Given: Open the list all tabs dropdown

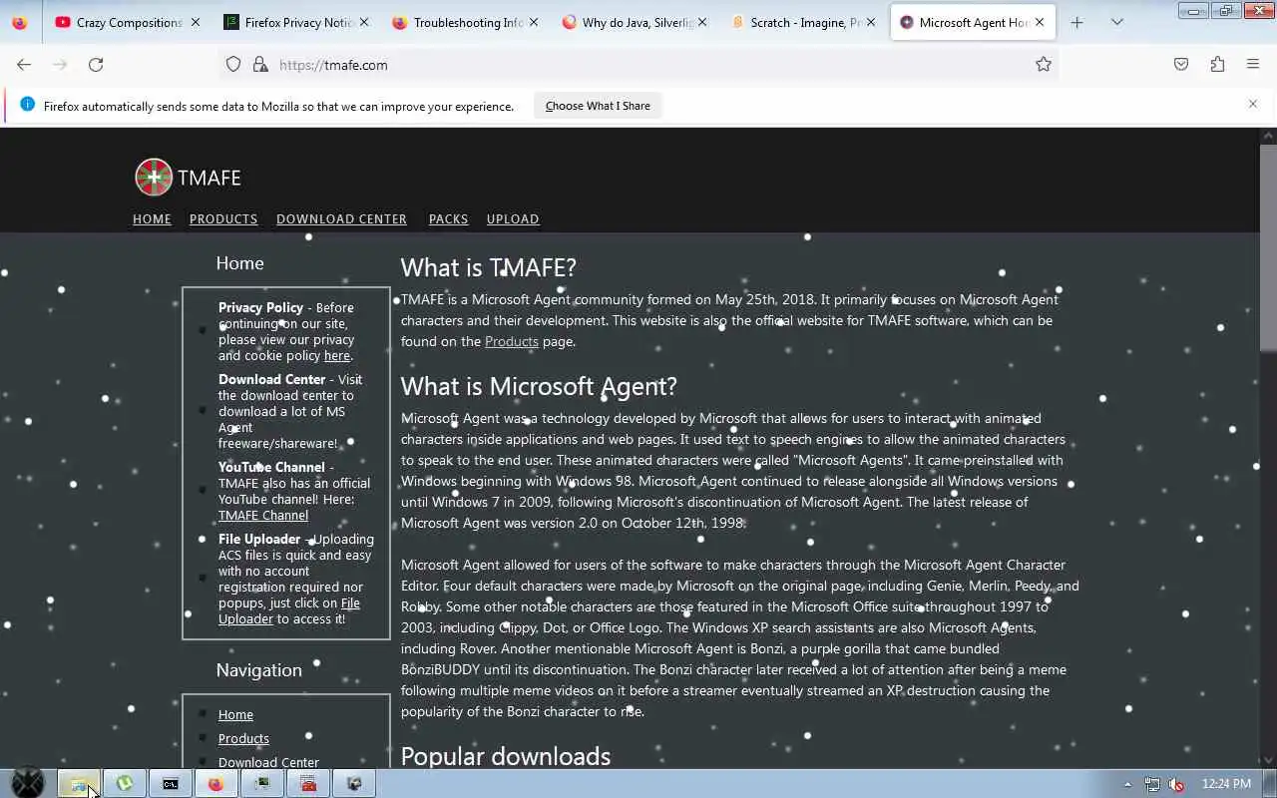Looking at the screenshot, I should coord(1116,22).
